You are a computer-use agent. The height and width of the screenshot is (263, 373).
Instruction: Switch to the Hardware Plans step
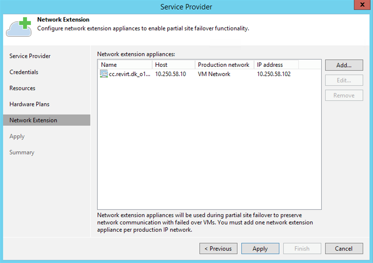(29, 104)
